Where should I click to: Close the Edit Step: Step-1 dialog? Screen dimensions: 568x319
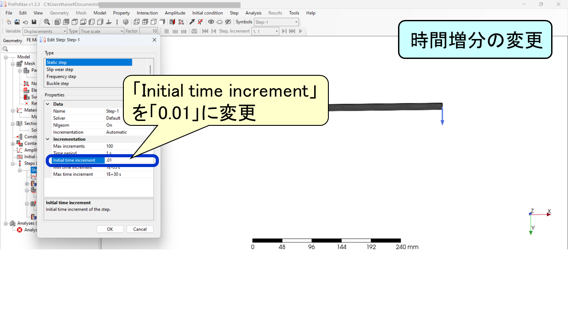point(154,40)
